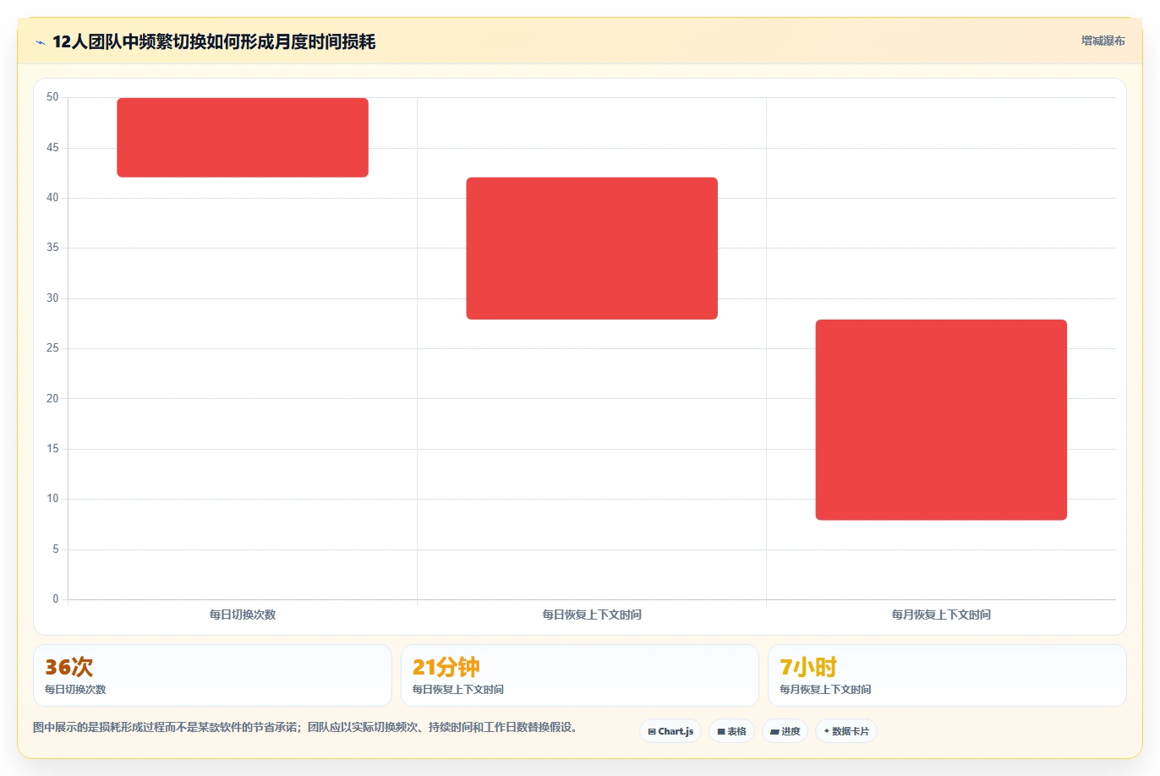Screen dimensions: 1160x776
Task: Click the 7小时 stat card value
Action: (808, 667)
